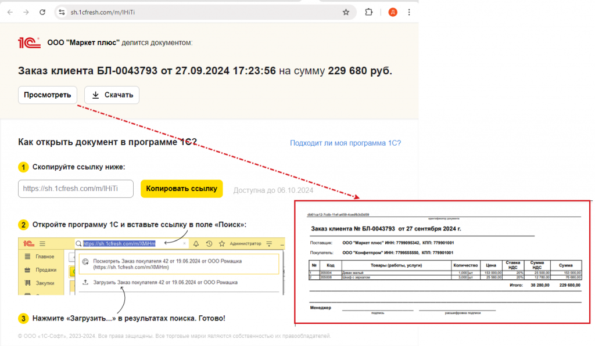Click the address bar URL sh.1cfresh.com/m/IHiTi

103,12
